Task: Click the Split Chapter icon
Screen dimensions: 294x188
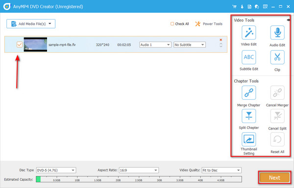Action: tap(249, 116)
